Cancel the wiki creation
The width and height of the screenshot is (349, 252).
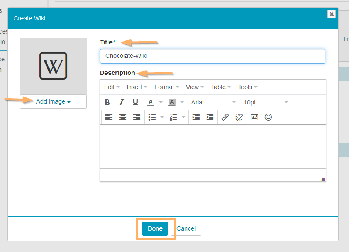point(186,228)
